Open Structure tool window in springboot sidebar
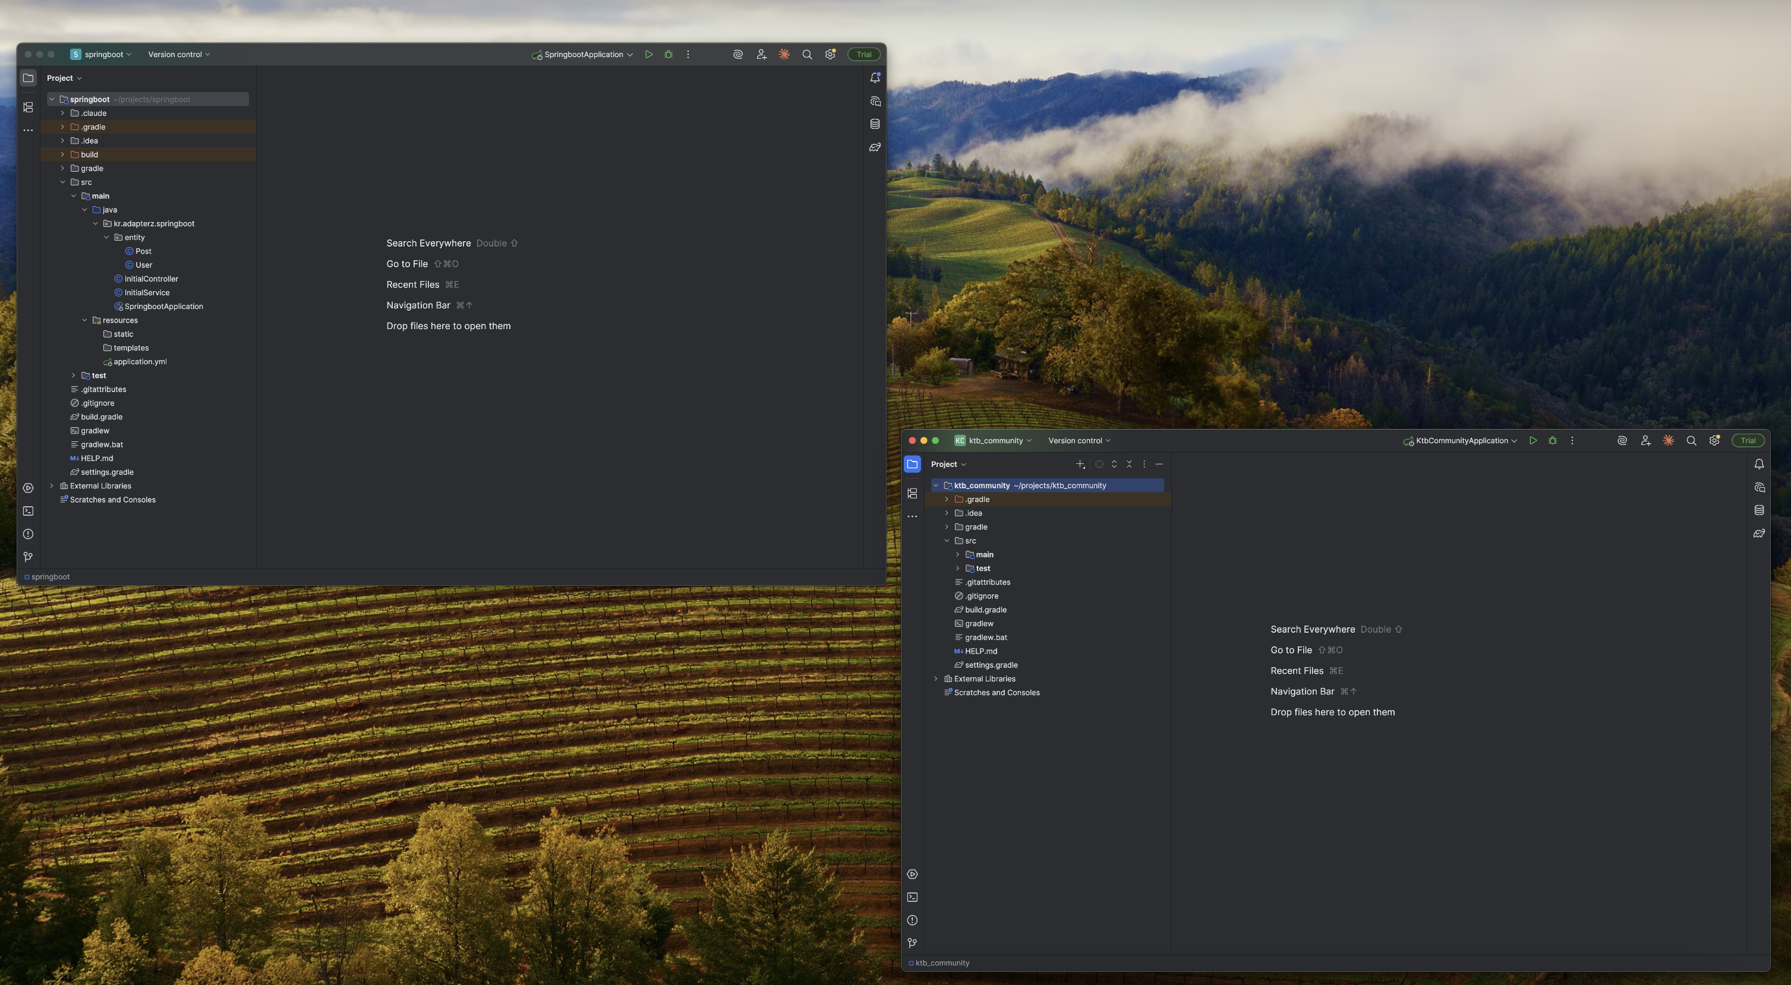The width and height of the screenshot is (1791, 985). (x=28, y=107)
